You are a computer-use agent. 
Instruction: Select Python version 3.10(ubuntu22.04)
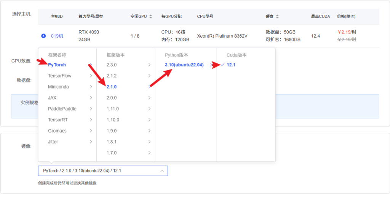[x=184, y=65]
